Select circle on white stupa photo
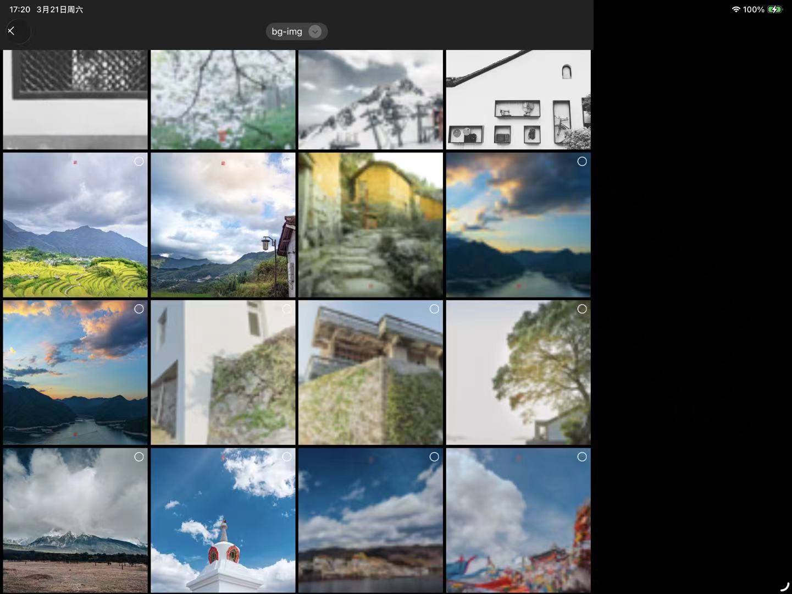The image size is (792, 594). click(287, 457)
